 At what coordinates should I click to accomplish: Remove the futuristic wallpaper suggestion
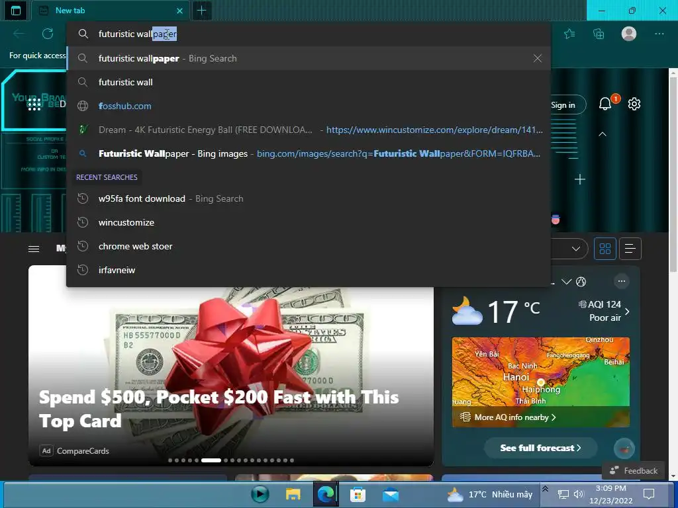[x=538, y=58]
